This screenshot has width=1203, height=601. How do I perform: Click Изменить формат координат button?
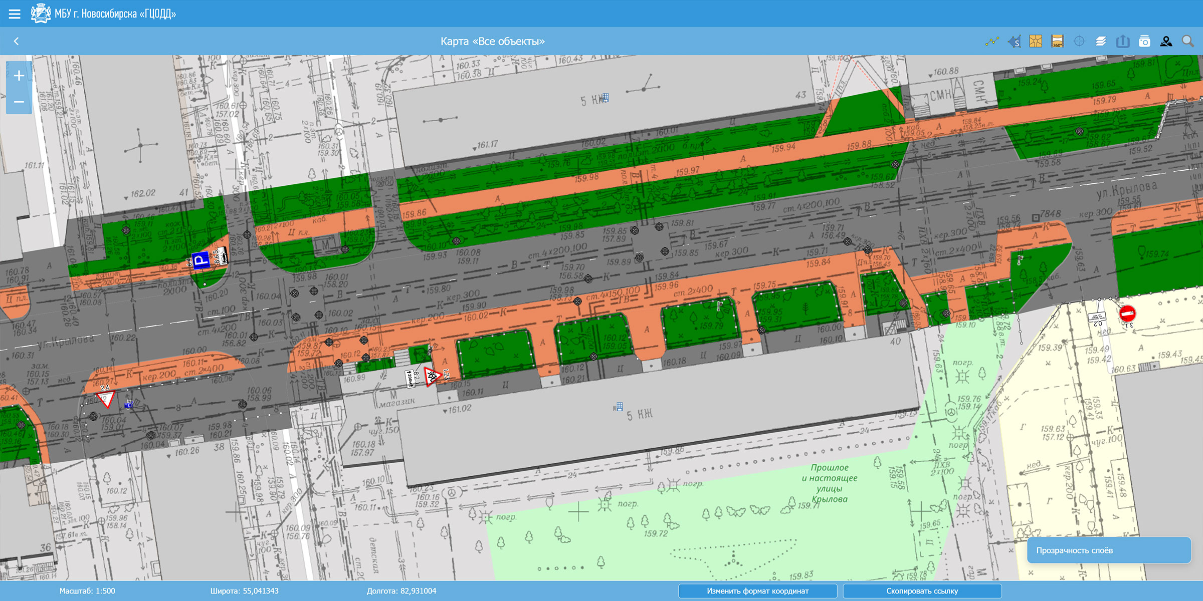(x=757, y=591)
